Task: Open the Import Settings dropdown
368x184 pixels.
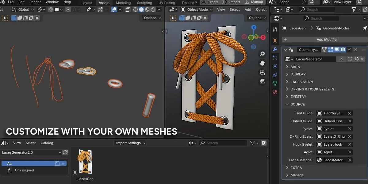Action: click(x=129, y=143)
